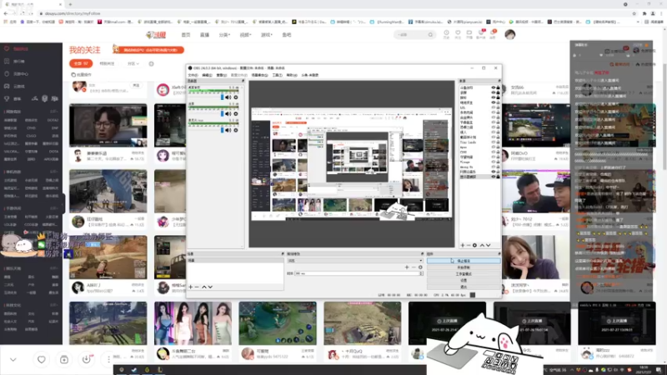The width and height of the screenshot is (667, 375).
Task: Open settings gear of first mixer channel
Action: [236, 97]
